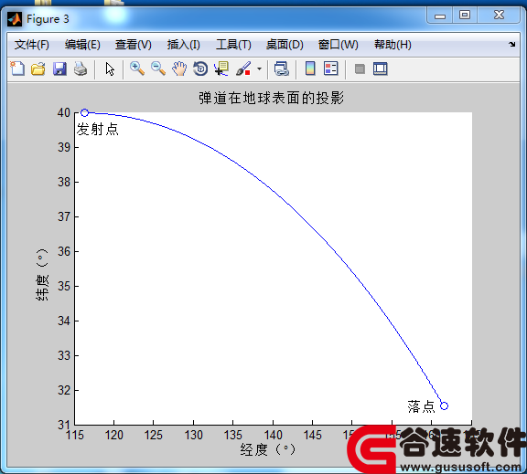Viewport: 527px width, 474px height.
Task: Close the Figure 3 window
Action: tap(500, 15)
